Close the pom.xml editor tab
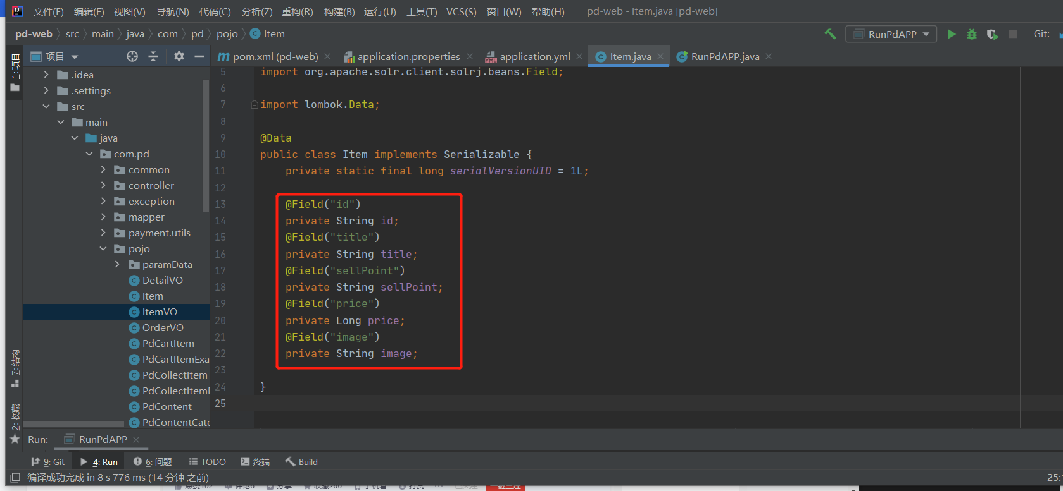Viewport: 1063px width, 491px height. pos(327,56)
